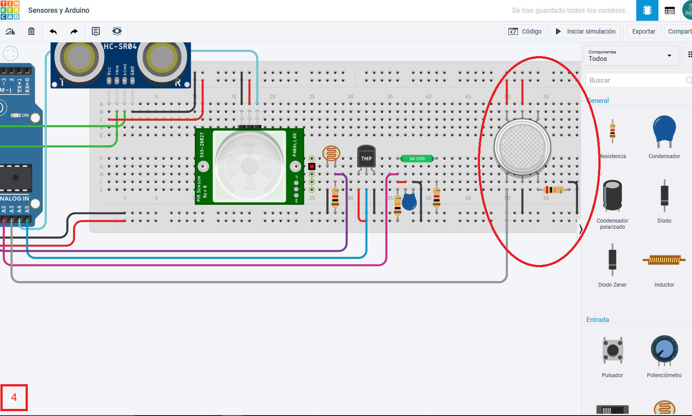Undo the last action

click(x=53, y=31)
